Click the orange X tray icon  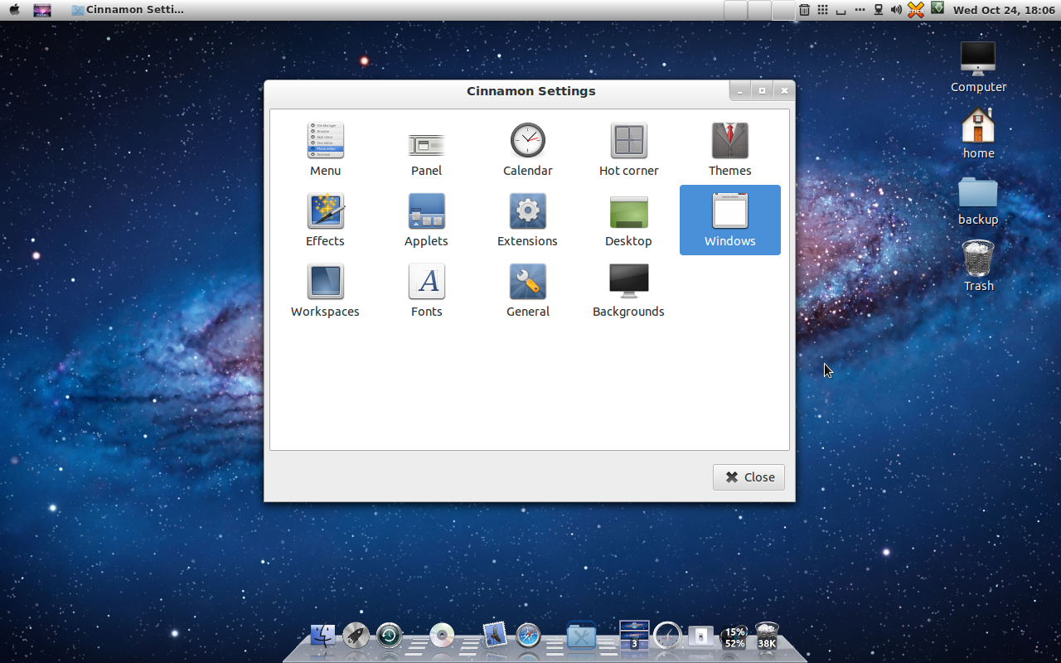coord(916,10)
